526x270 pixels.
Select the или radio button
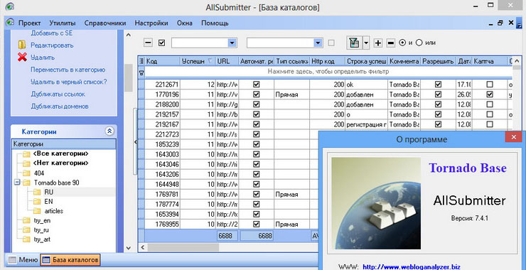coord(419,43)
